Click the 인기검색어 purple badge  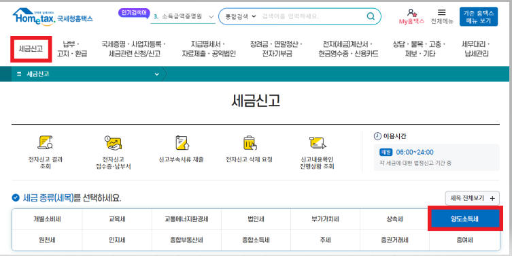[x=134, y=13]
